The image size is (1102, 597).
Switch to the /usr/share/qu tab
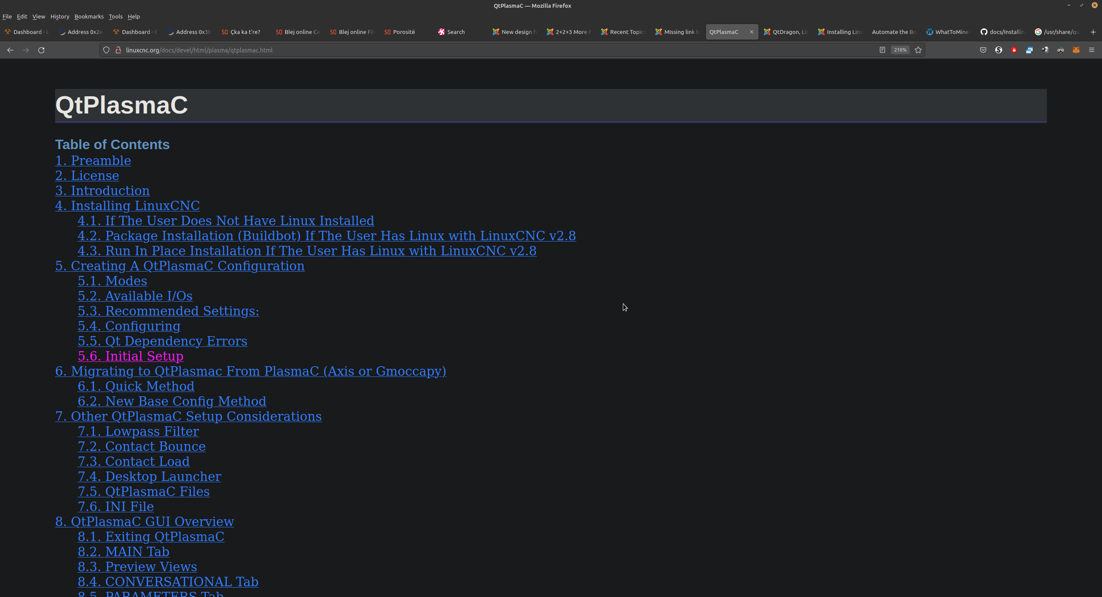1058,32
